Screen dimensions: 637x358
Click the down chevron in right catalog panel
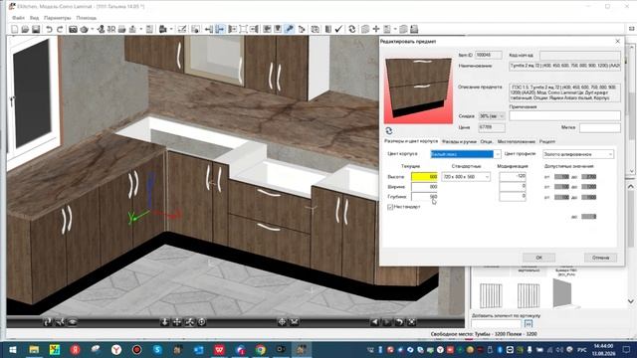(630, 301)
